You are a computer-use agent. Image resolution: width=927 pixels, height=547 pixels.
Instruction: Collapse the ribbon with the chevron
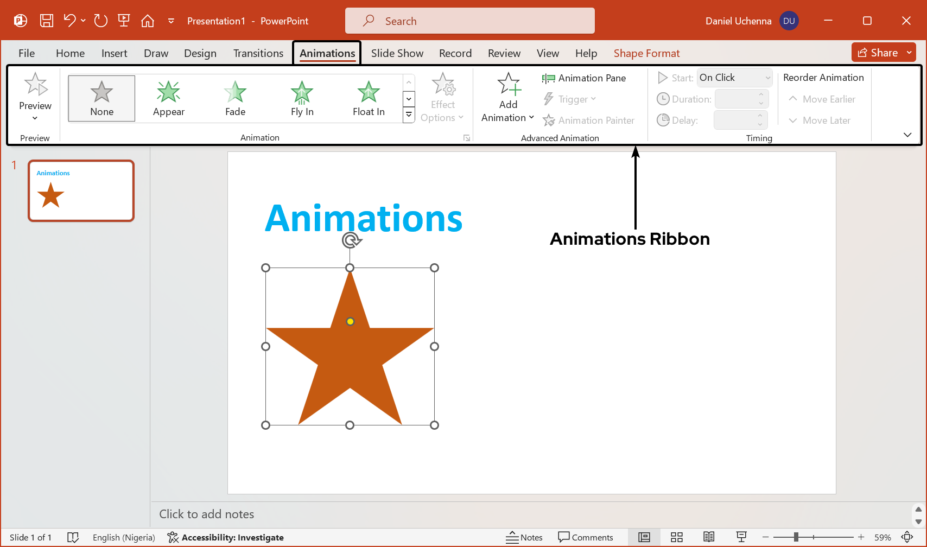click(x=907, y=135)
